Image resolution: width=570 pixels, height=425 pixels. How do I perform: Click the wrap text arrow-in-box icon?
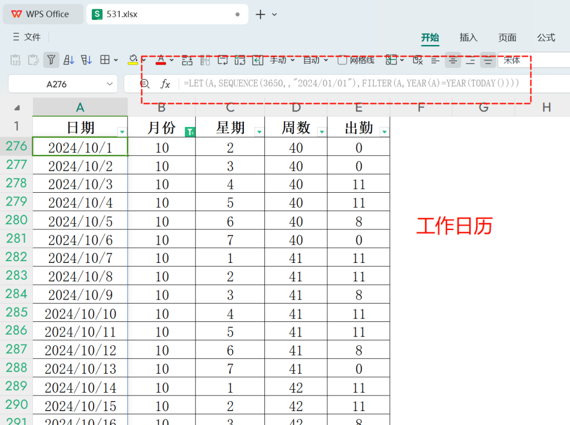(258, 60)
